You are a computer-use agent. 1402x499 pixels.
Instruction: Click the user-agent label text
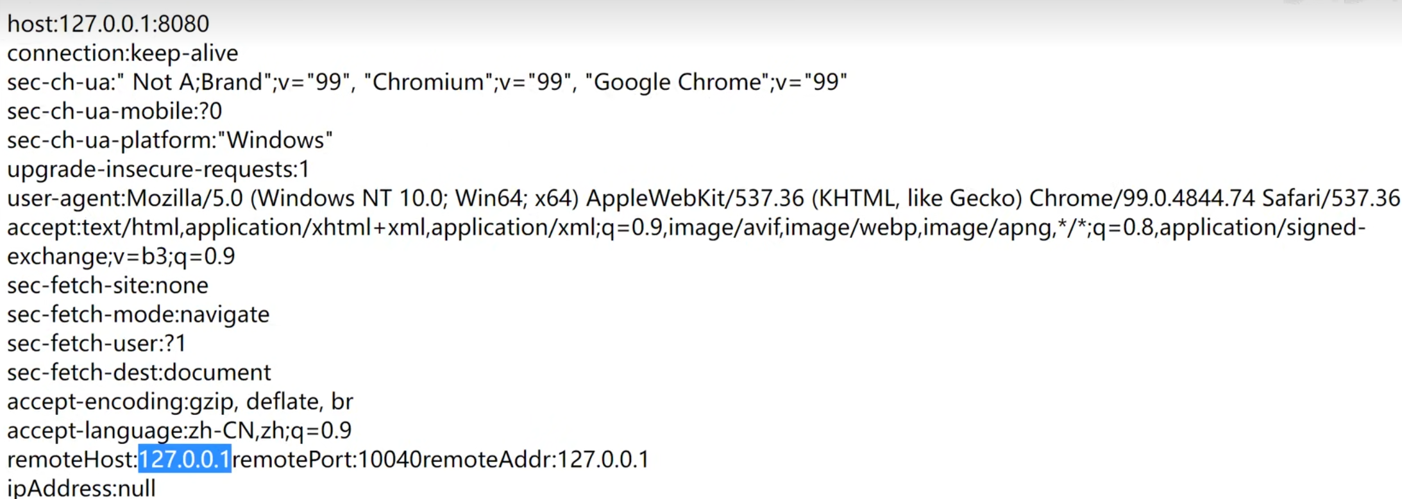pyautogui.click(x=65, y=198)
